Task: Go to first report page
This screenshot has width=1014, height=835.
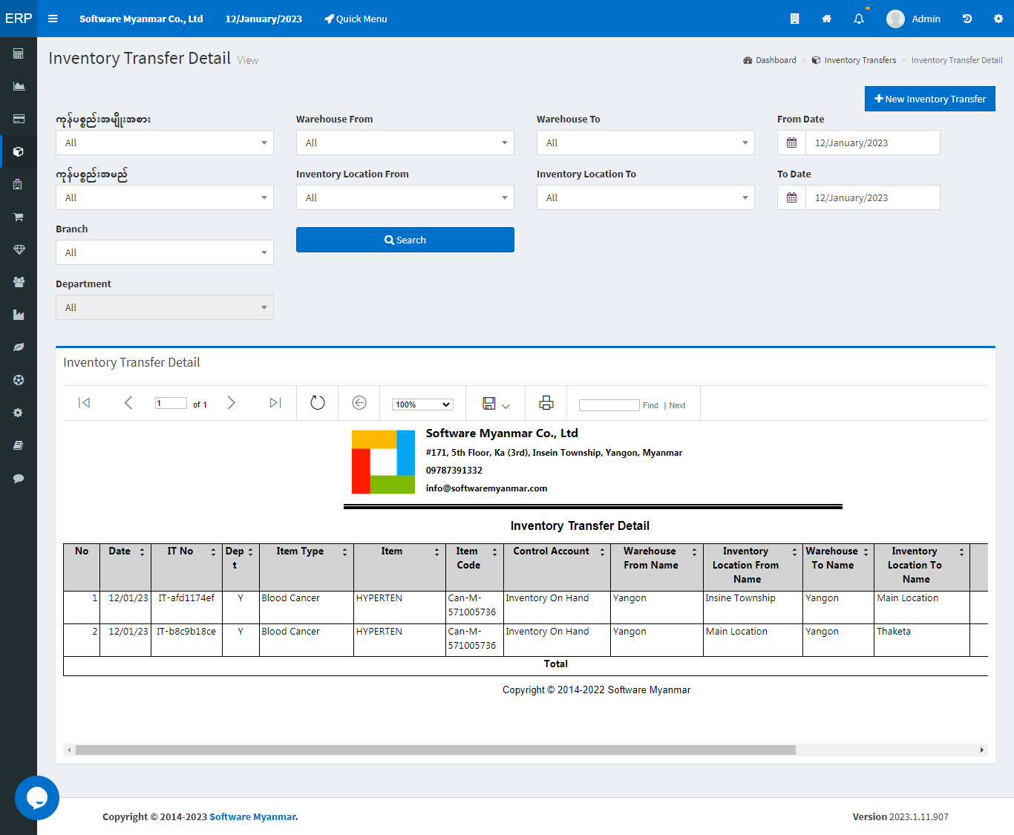Action: 84,402
